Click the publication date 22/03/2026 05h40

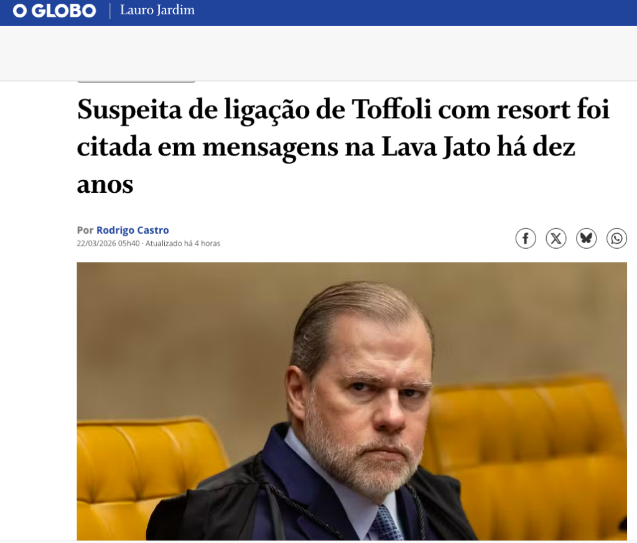pyautogui.click(x=108, y=243)
